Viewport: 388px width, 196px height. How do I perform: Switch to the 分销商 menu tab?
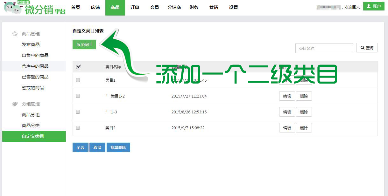point(174,8)
